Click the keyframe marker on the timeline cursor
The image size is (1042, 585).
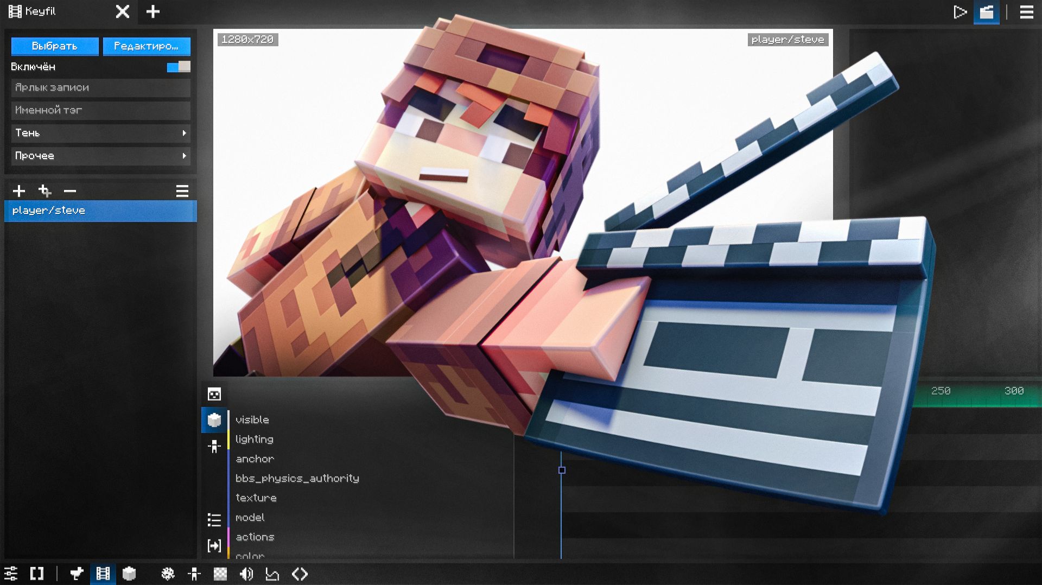(x=562, y=470)
